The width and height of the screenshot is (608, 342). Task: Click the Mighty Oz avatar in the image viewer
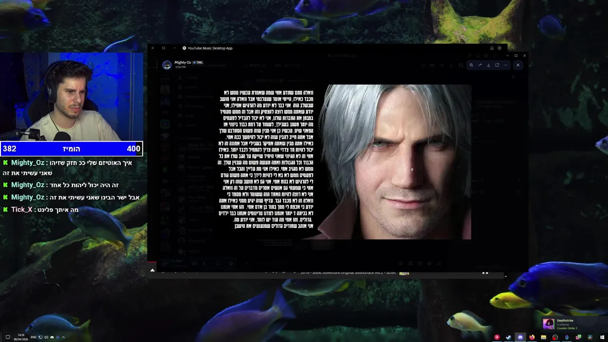167,65
